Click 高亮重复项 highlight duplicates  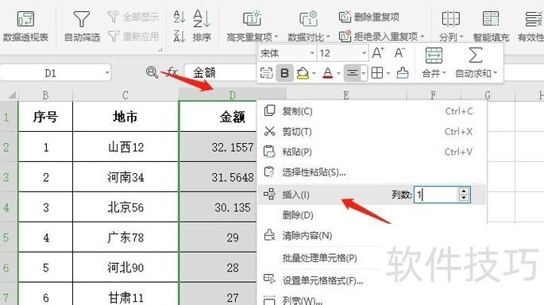[253, 26]
